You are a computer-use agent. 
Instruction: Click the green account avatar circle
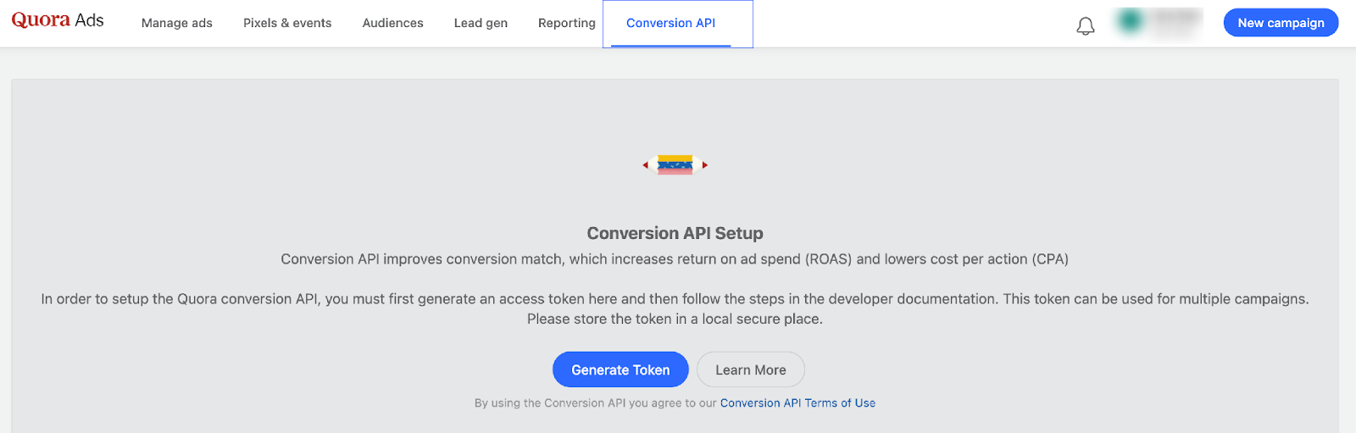(x=1131, y=22)
